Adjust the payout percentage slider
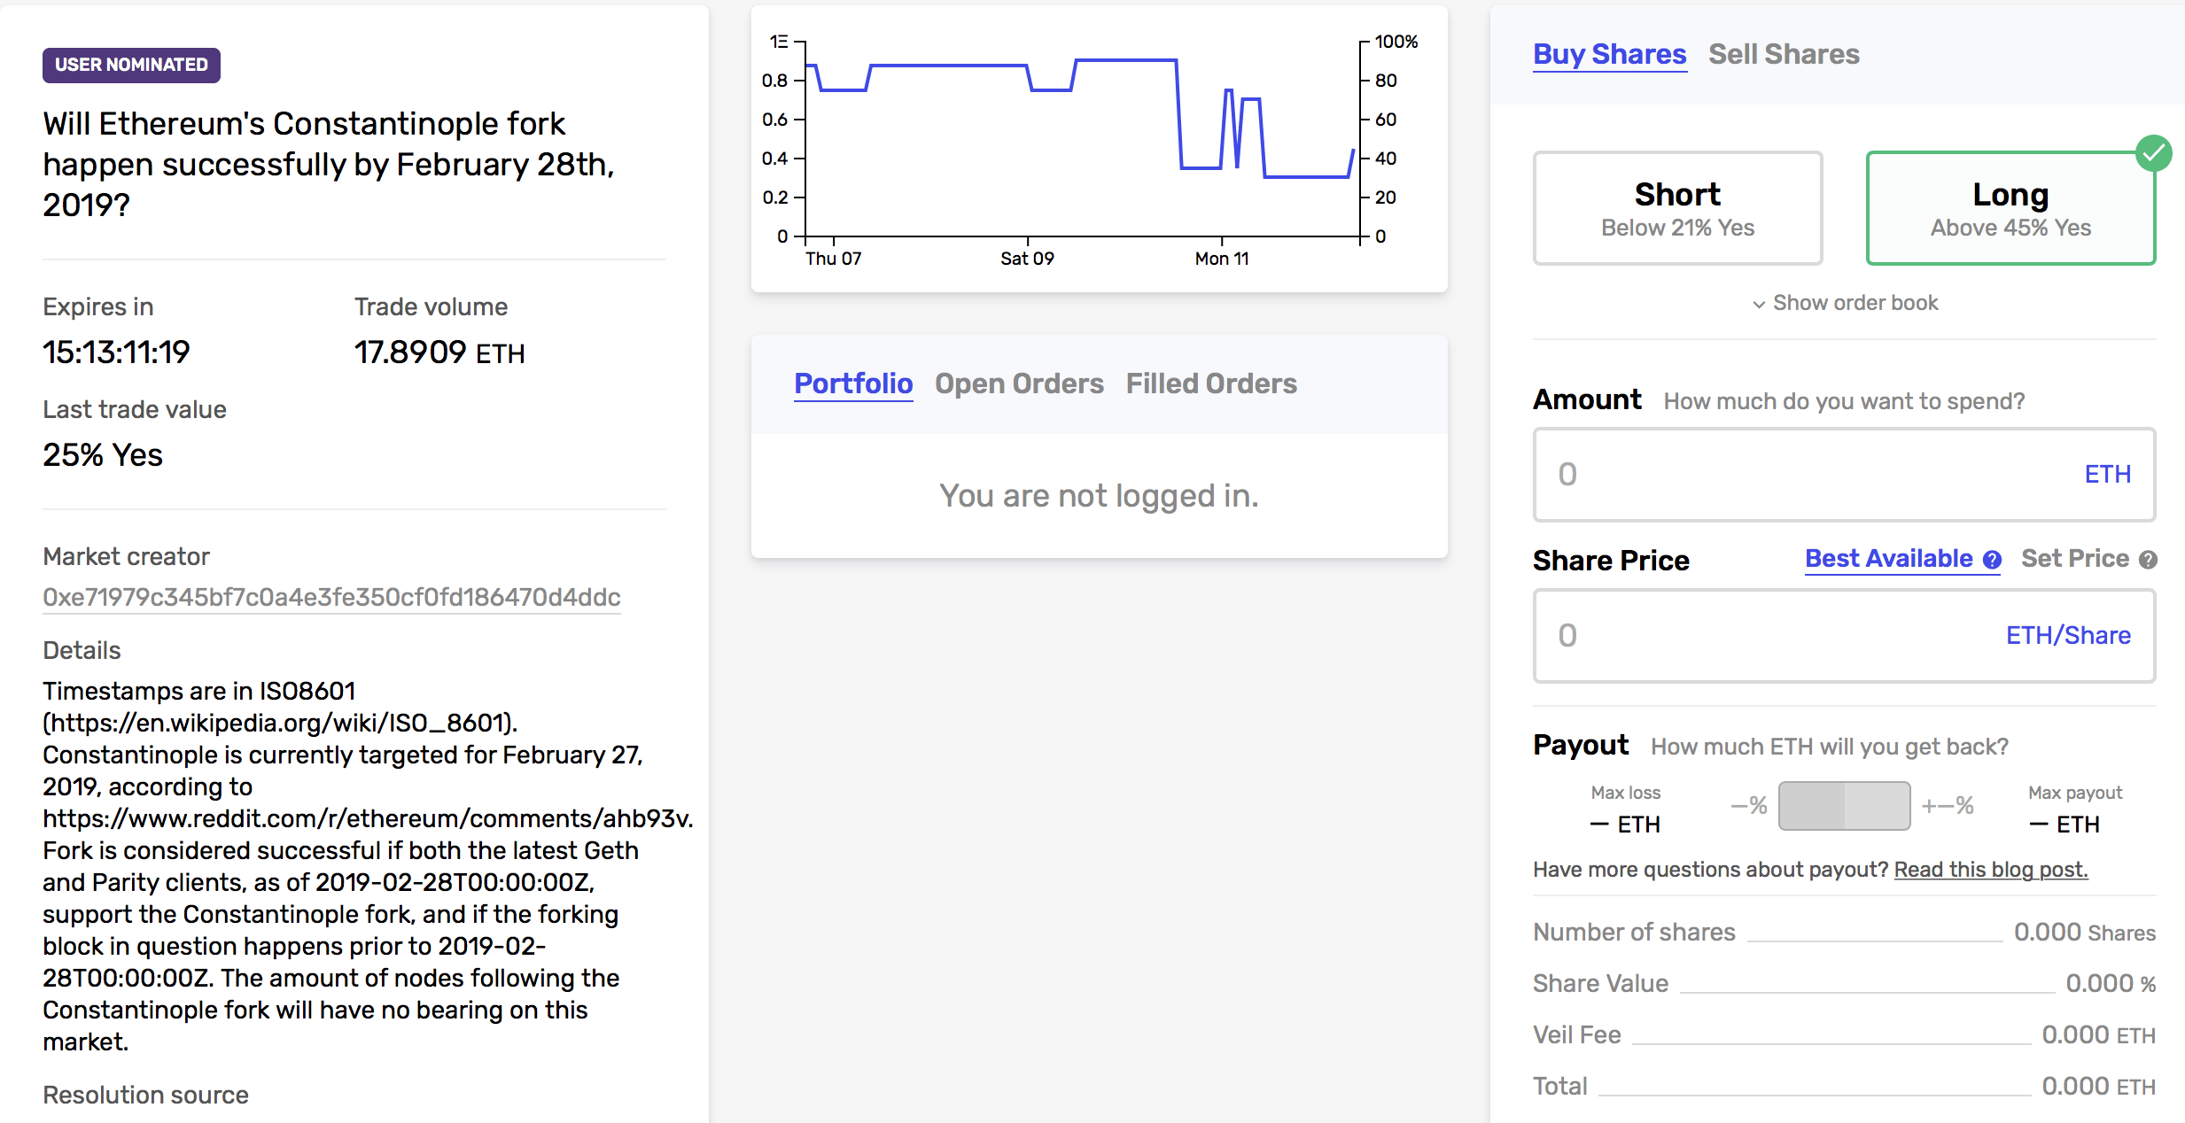The width and height of the screenshot is (2185, 1123). click(x=1844, y=806)
